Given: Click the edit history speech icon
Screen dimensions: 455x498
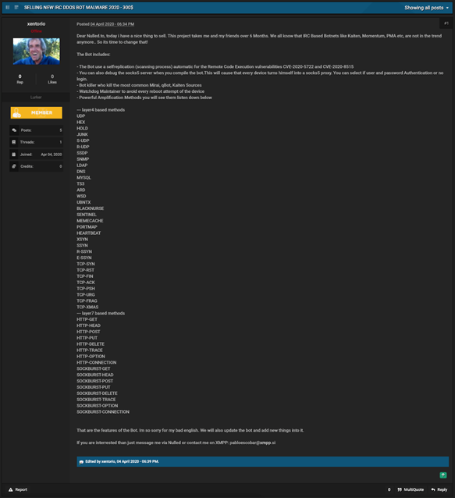Looking at the screenshot, I should point(81,462).
